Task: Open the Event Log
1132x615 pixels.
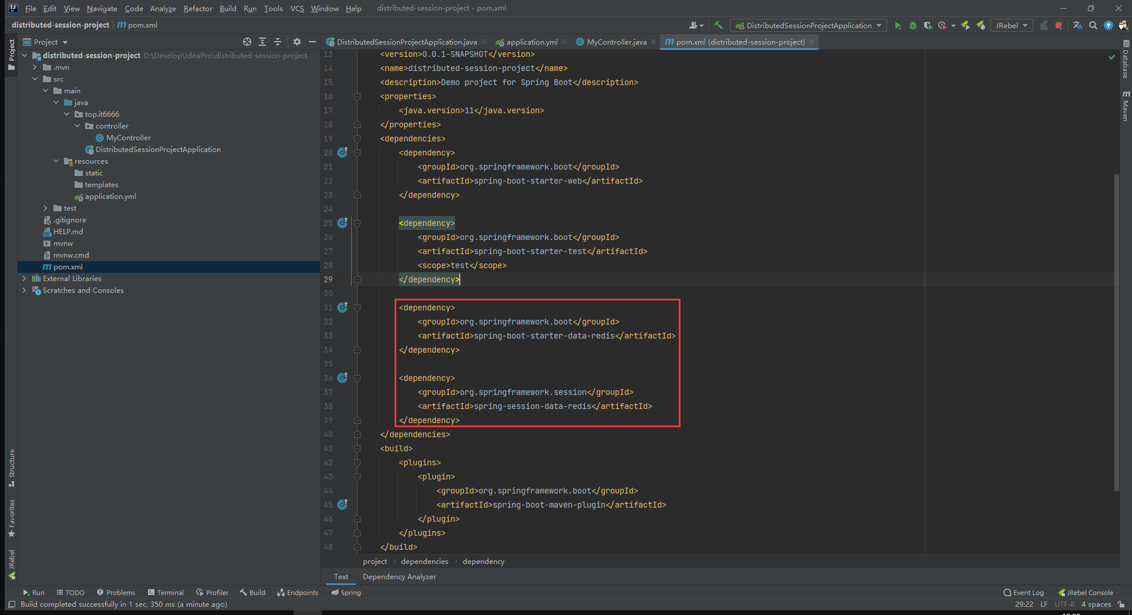Action: point(1023,592)
